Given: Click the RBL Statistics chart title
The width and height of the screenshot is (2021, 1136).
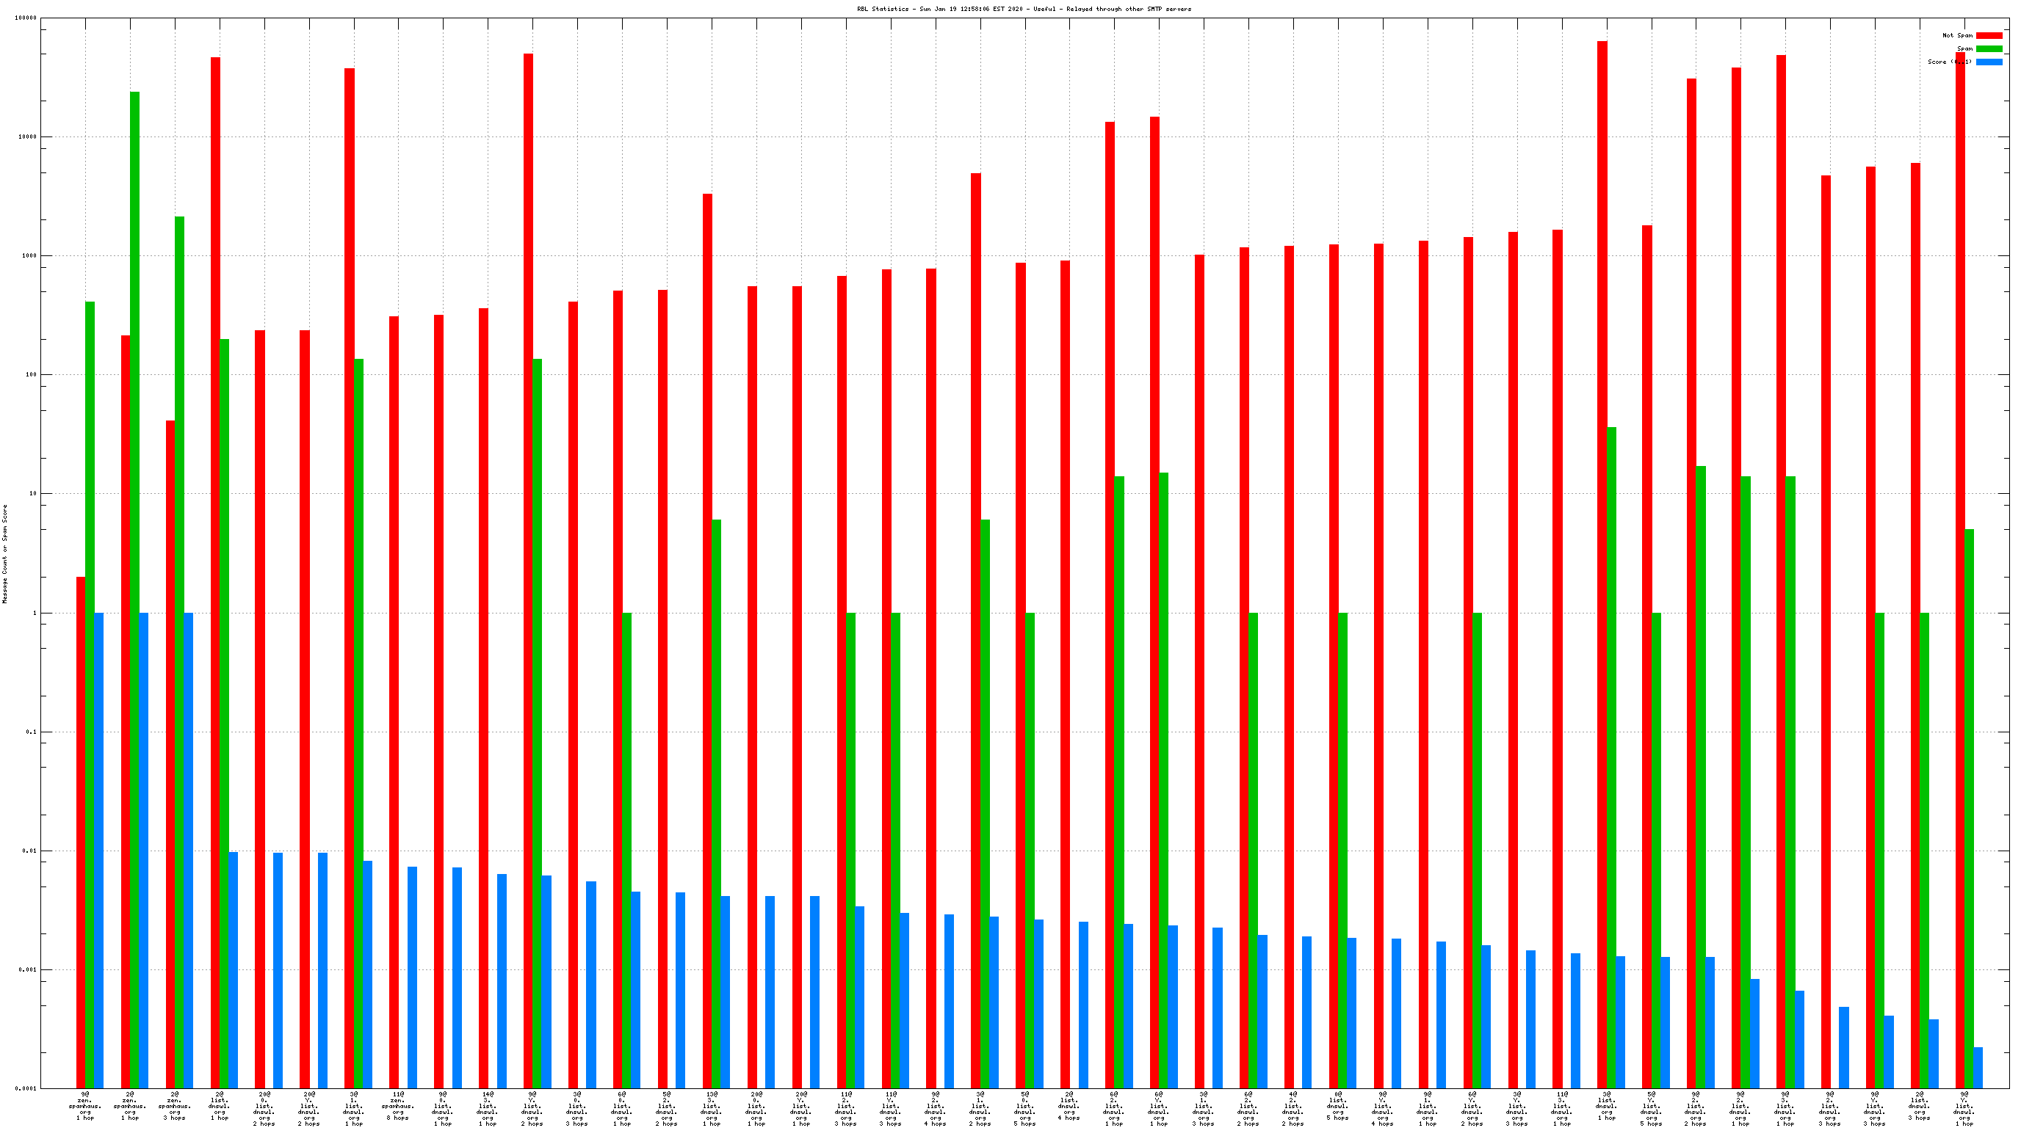Looking at the screenshot, I should 1023,9.
